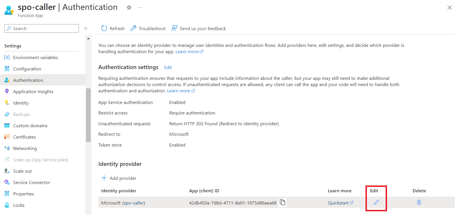Favorite this page with the star icon

129,8
